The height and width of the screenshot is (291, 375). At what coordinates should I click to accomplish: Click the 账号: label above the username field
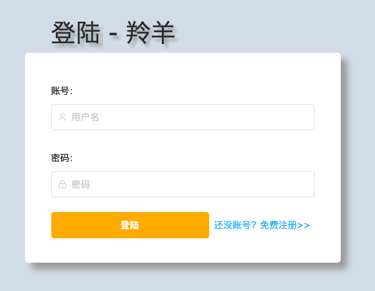point(62,91)
